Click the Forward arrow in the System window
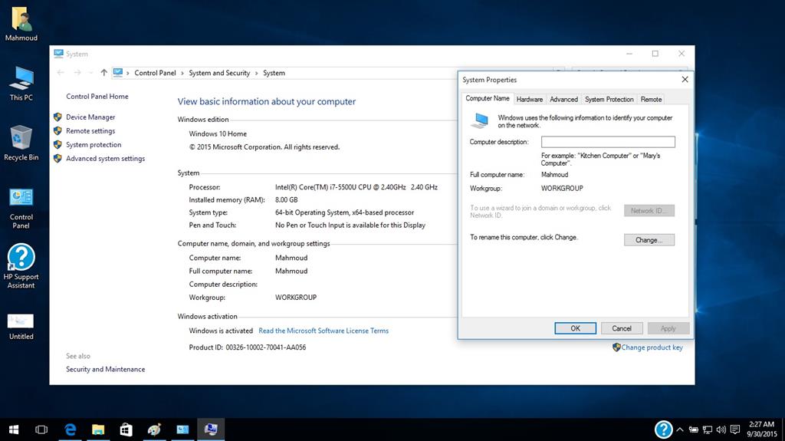This screenshot has width=785, height=441. coord(77,73)
